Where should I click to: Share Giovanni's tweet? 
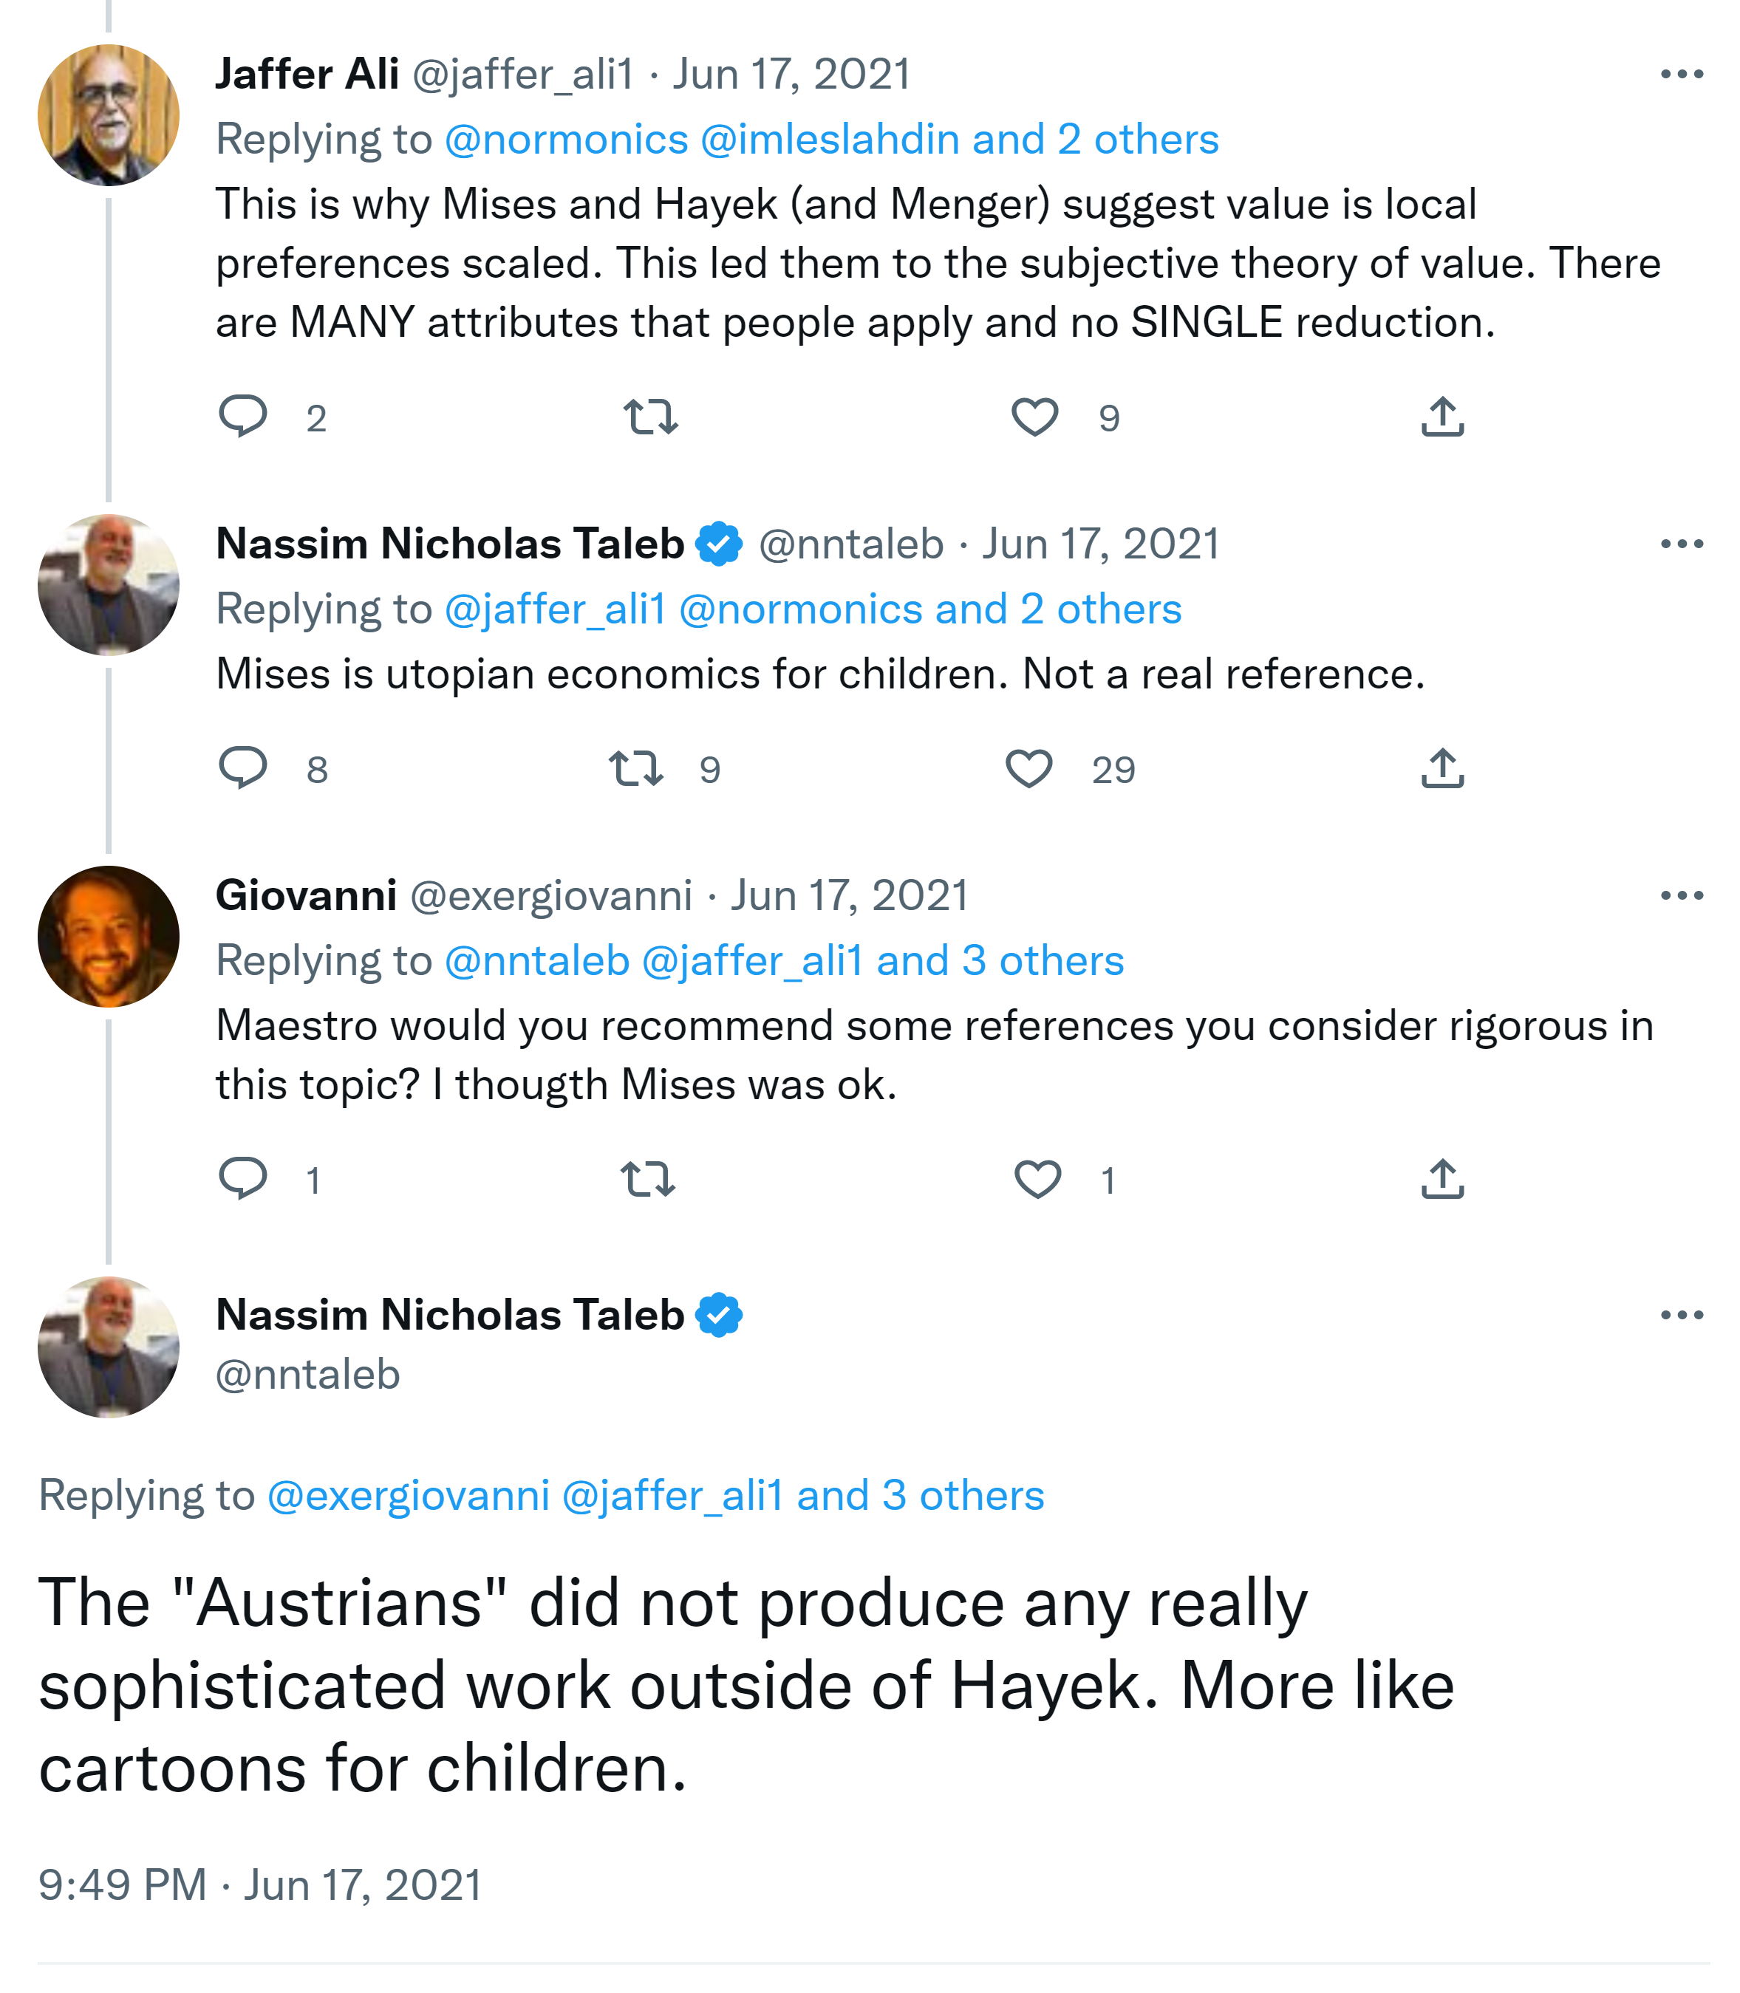pyautogui.click(x=1442, y=1178)
